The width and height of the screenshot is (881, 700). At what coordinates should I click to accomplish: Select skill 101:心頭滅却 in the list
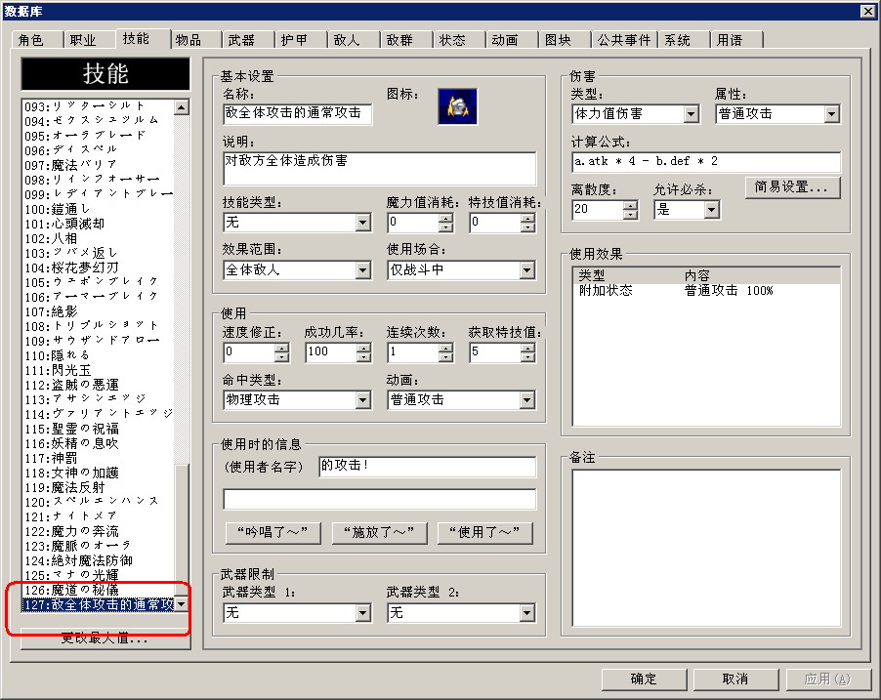(x=98, y=224)
